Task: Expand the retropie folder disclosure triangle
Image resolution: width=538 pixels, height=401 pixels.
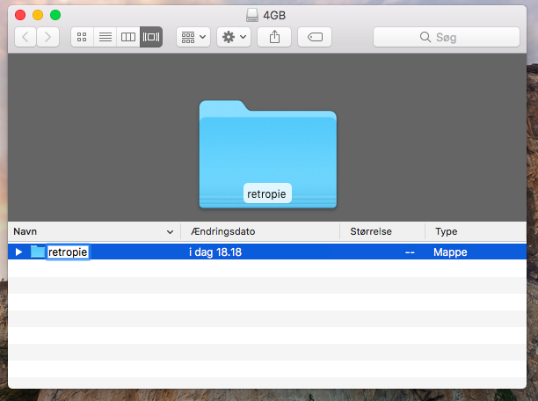Action: tap(18, 252)
